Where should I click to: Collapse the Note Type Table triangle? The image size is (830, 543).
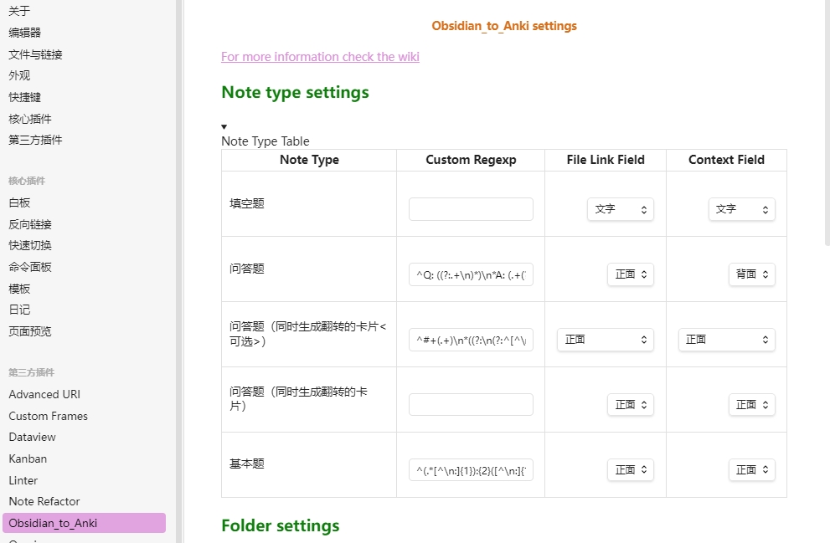click(224, 127)
